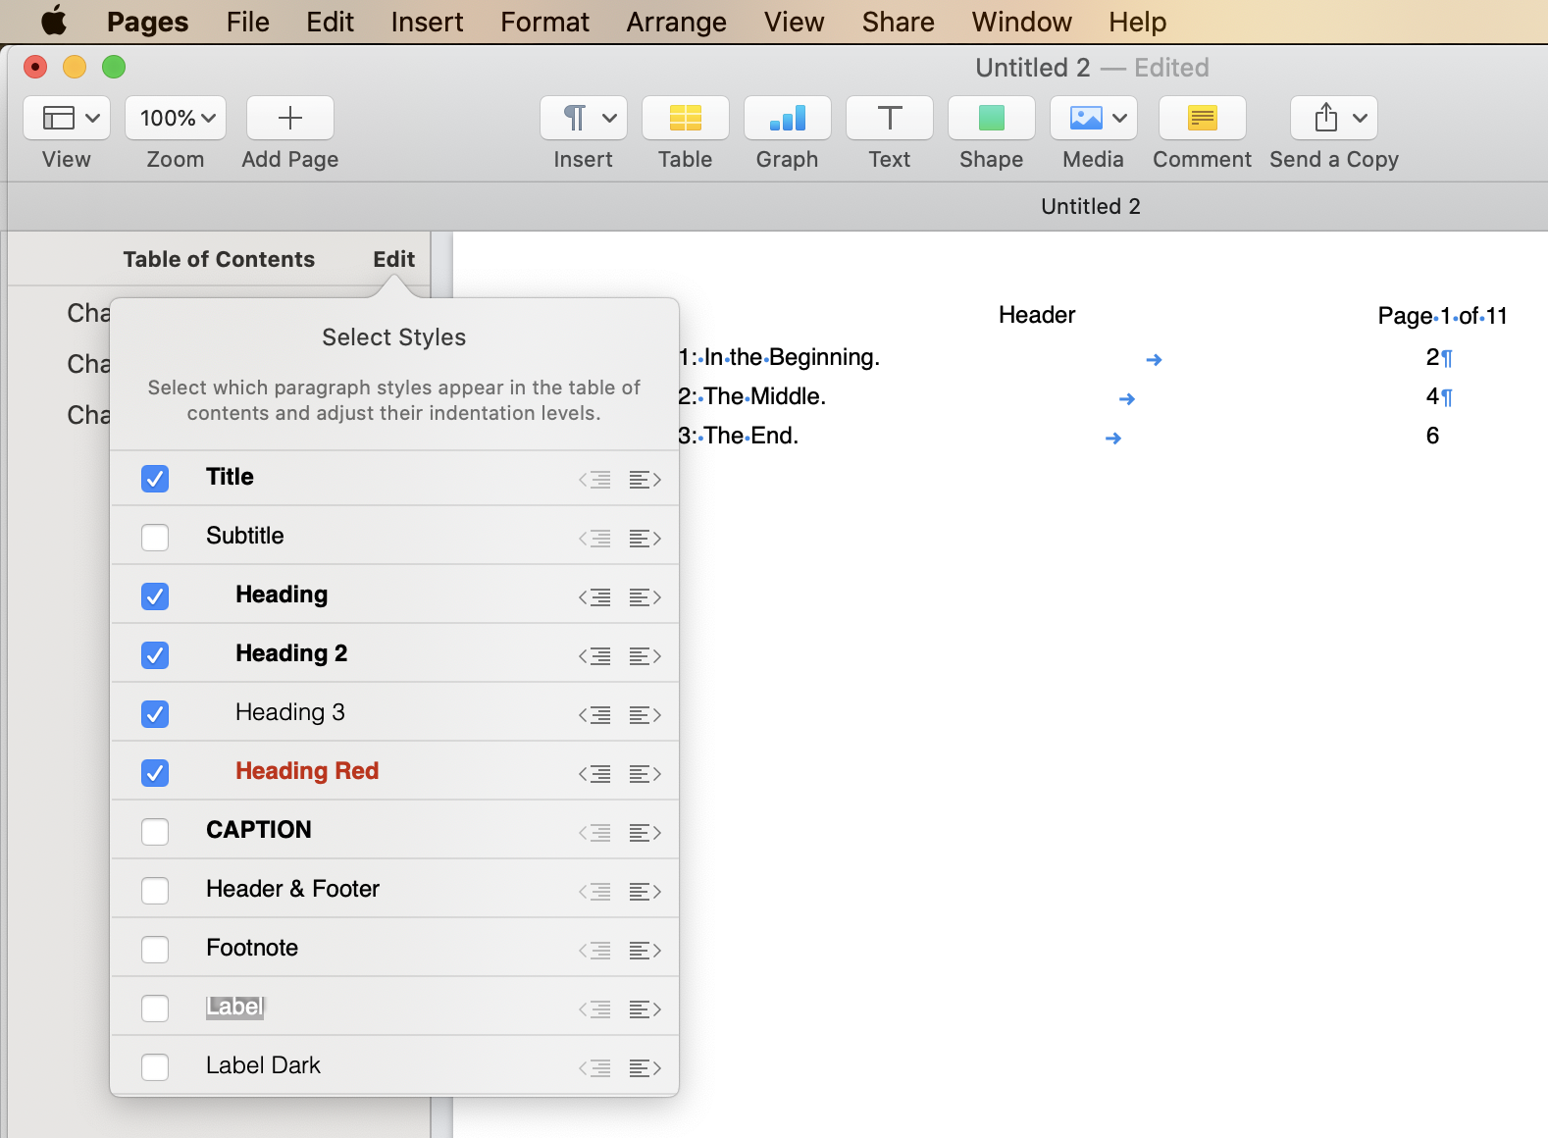Uncheck the Title style checkbox
The width and height of the screenshot is (1548, 1138).
(155, 479)
